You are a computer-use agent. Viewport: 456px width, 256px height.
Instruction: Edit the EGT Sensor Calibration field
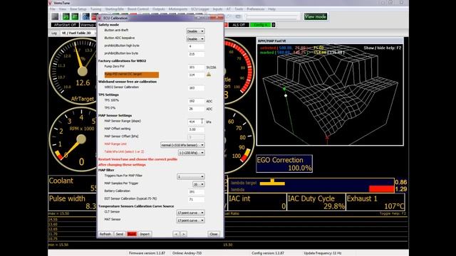[196, 199]
